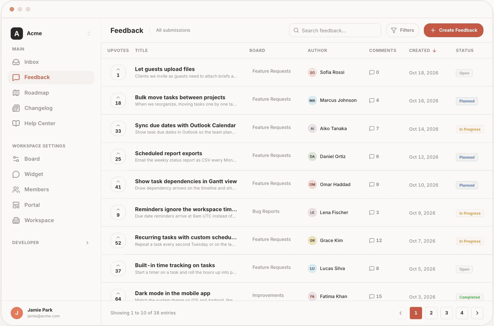This screenshot has height=326, width=494.
Task: Open Dark mode in the mobile app
Action: click(x=172, y=293)
